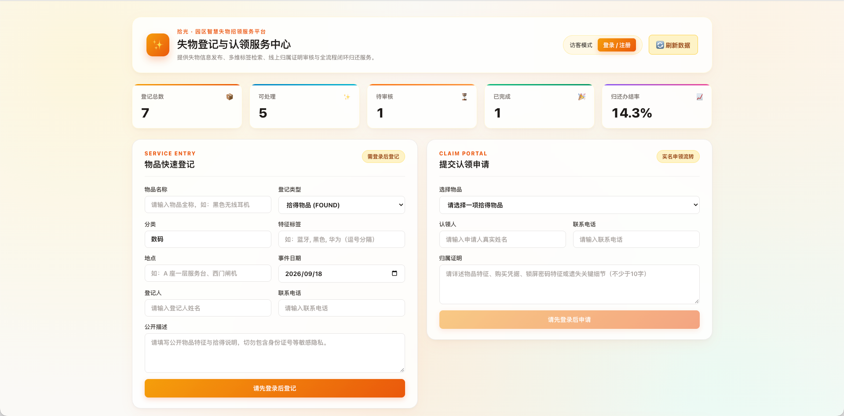Click the 请先登录后申请 button
The width and height of the screenshot is (844, 416).
tap(570, 320)
